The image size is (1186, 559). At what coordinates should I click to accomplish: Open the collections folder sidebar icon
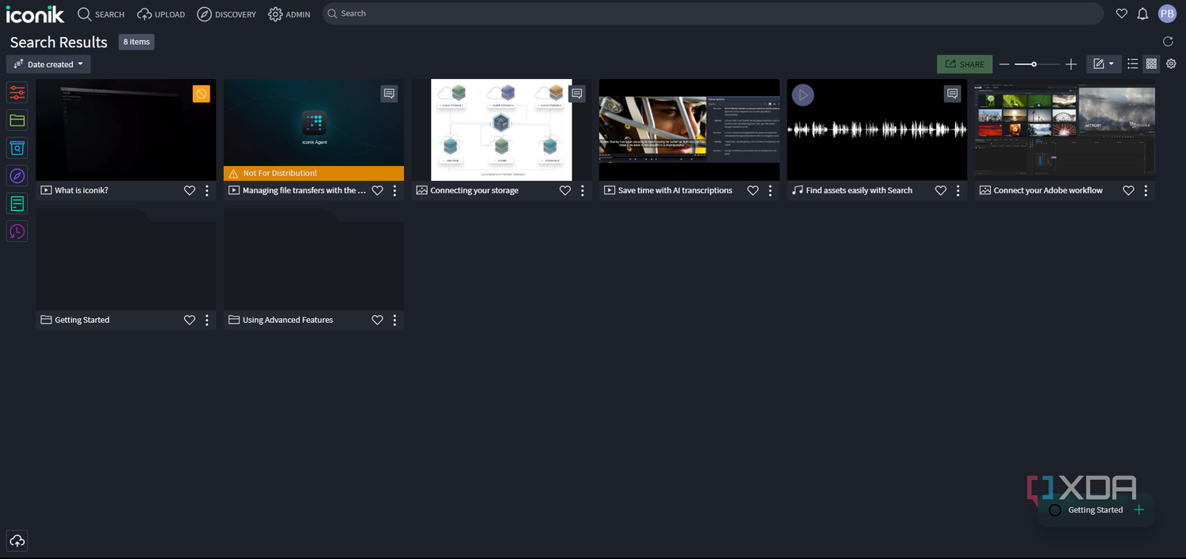[x=17, y=120]
